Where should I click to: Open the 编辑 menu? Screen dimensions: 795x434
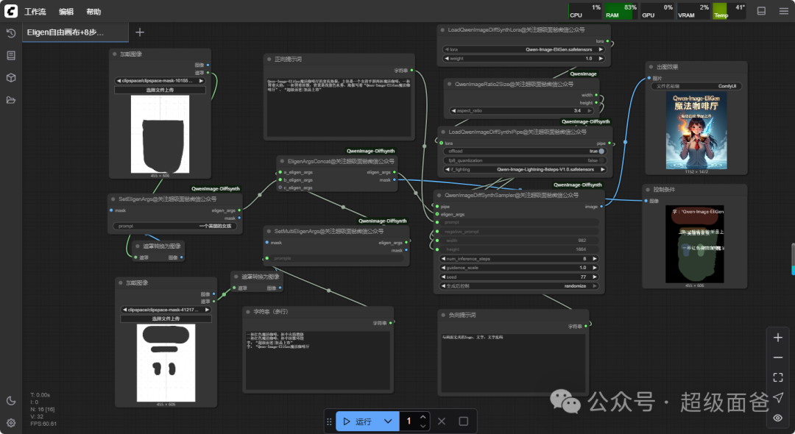(66, 11)
